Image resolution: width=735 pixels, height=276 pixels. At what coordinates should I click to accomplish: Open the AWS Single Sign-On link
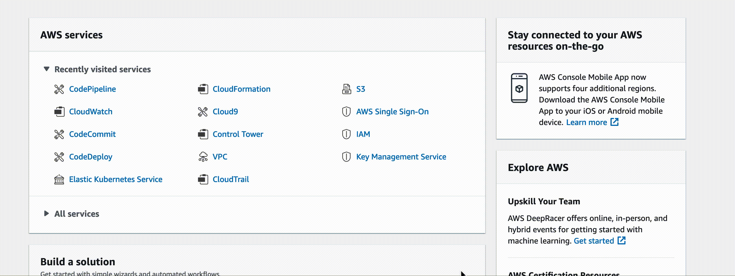[x=392, y=111]
